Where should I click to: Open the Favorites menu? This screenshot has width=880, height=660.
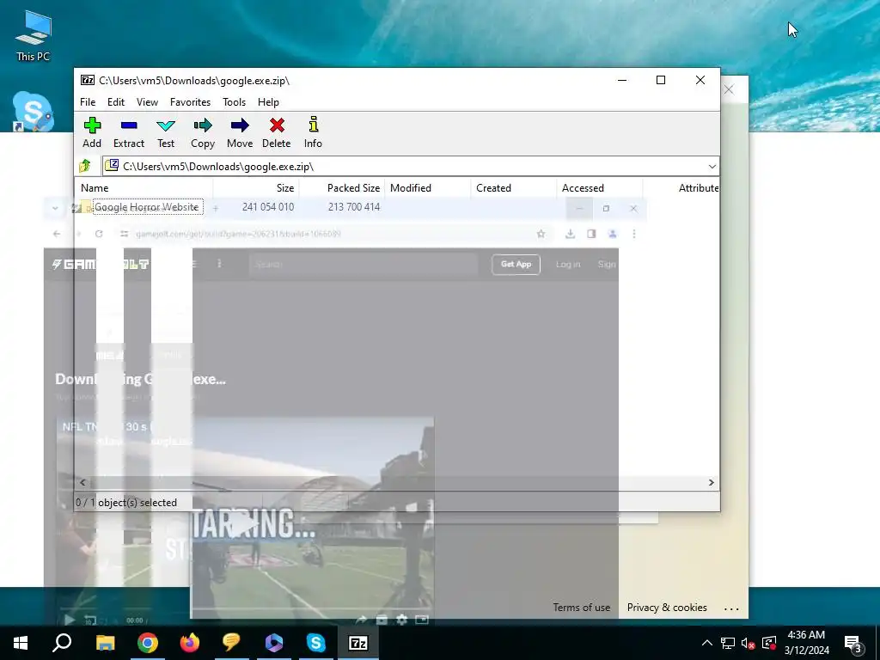(x=190, y=102)
